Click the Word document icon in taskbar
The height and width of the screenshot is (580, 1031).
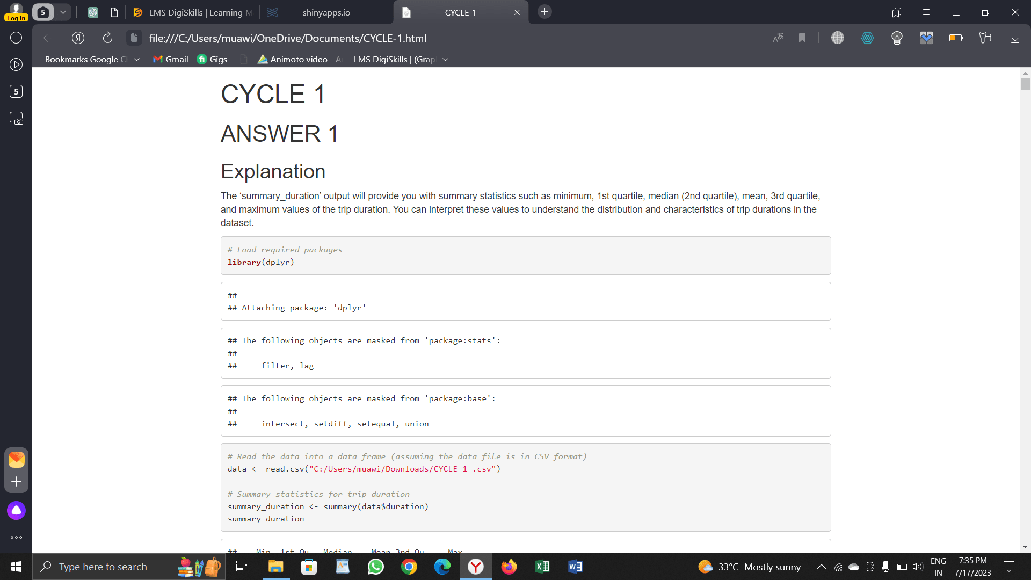[x=575, y=567]
